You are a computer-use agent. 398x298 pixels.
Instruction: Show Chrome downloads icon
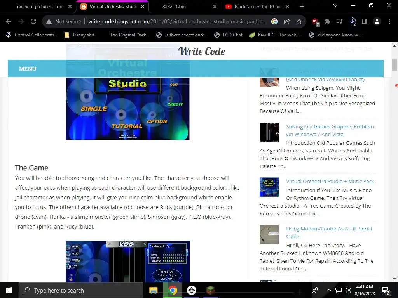353,22
